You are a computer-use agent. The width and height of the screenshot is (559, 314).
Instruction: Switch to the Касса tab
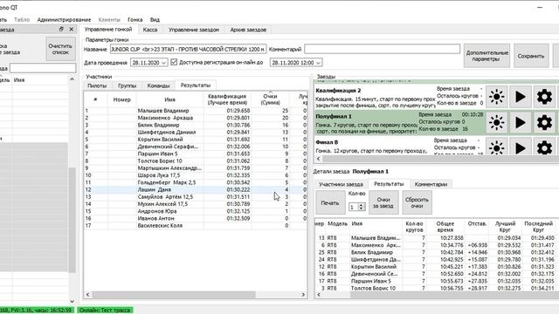click(x=150, y=30)
